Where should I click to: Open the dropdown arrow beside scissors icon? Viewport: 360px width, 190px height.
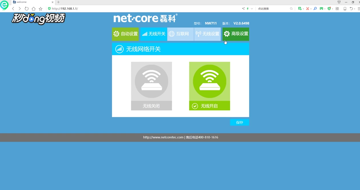coord(311,9)
